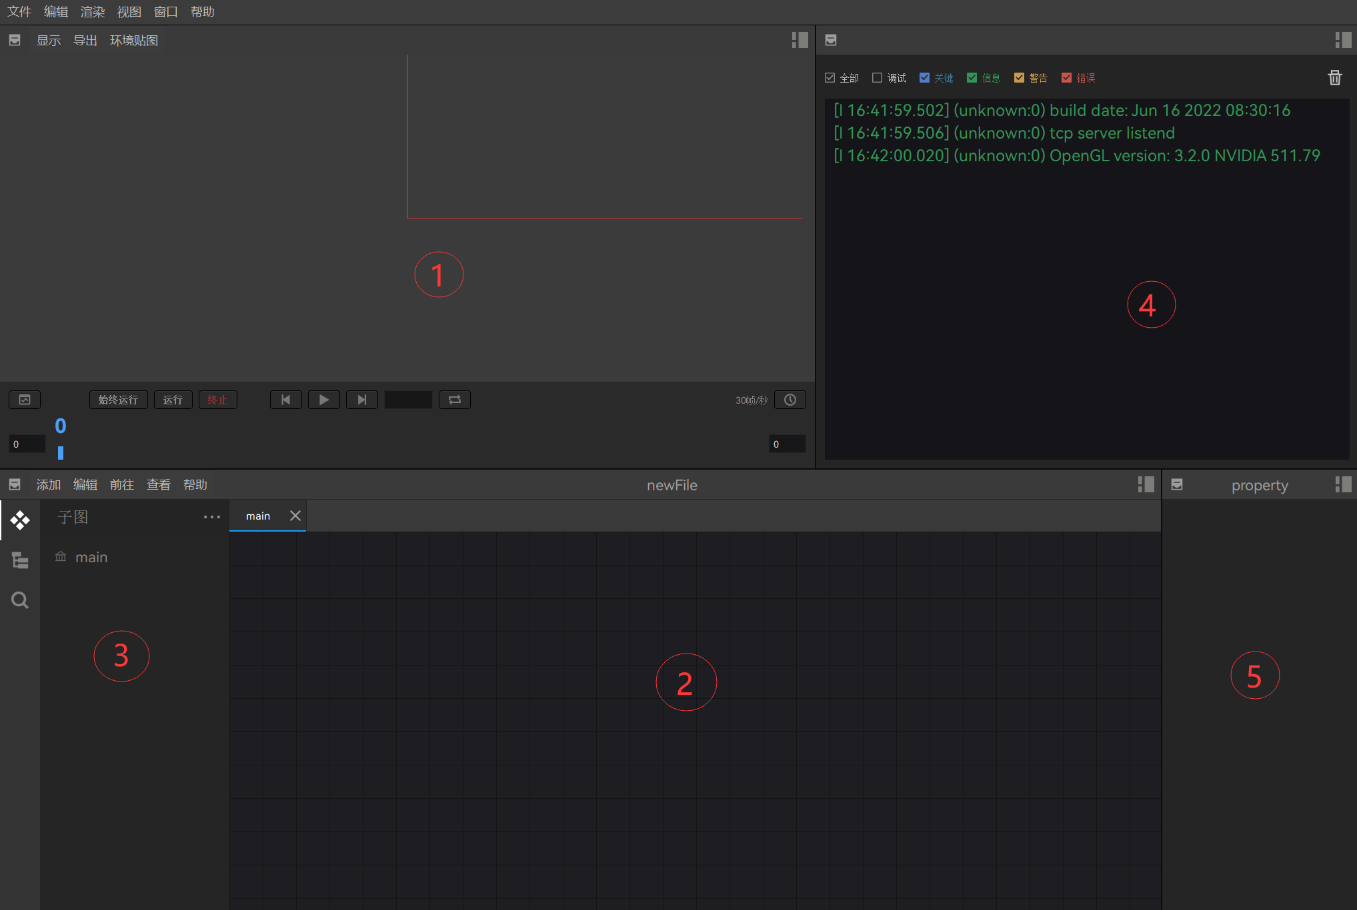Select the hierarchy tree sidebar icon

click(x=20, y=560)
